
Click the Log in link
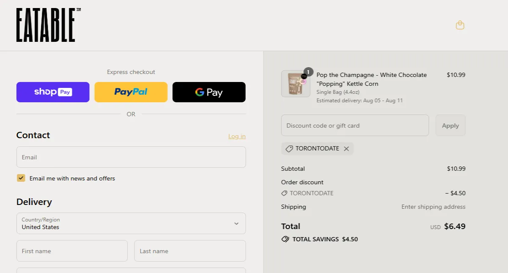[237, 136]
